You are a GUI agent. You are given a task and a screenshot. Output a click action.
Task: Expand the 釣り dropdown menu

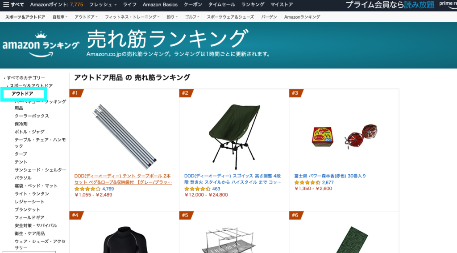coord(172,17)
